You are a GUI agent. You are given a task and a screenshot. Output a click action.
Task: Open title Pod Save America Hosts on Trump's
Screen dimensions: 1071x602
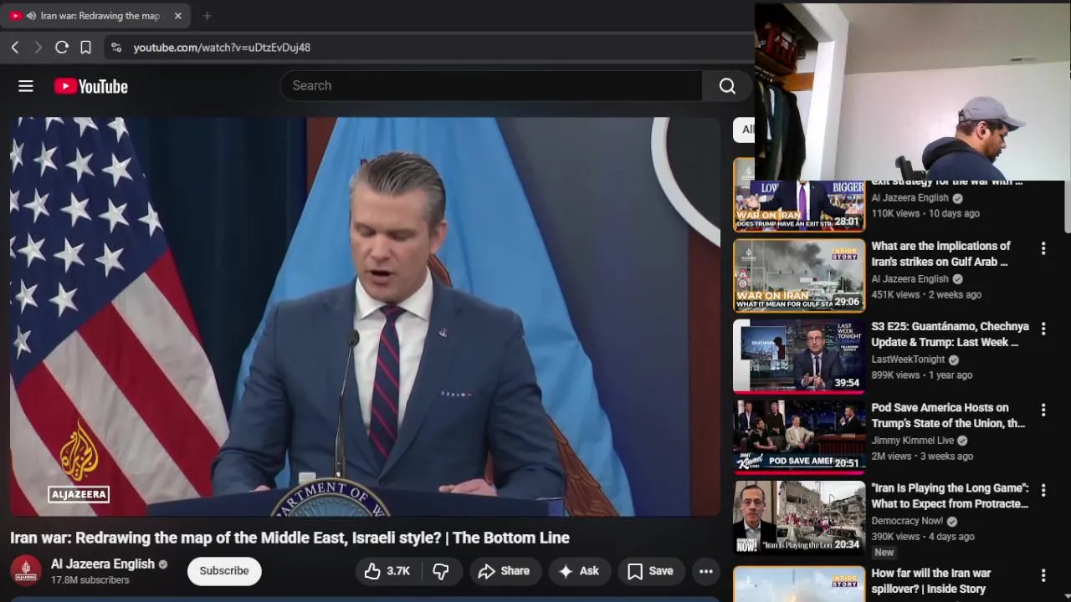948,415
